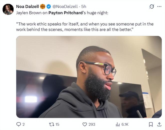165x130 pixels.
Task: Click the reply speech bubble icon
Action: pyautogui.click(x=18, y=124)
